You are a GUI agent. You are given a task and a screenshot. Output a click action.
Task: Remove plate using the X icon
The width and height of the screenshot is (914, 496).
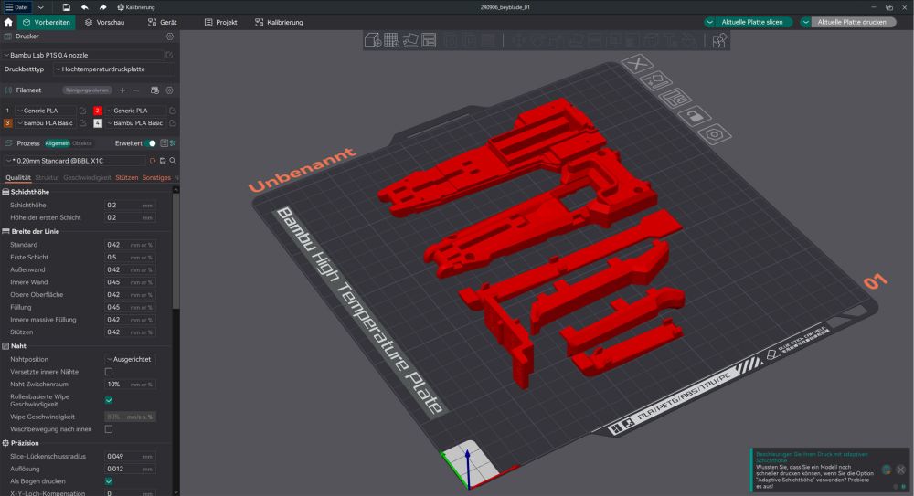(637, 63)
